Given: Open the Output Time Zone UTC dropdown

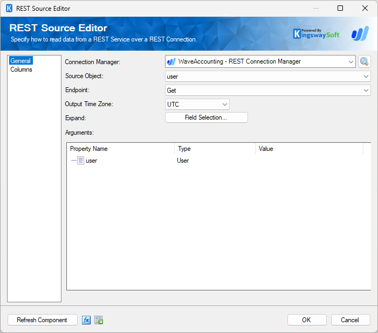Looking at the screenshot, I should [225, 105].
